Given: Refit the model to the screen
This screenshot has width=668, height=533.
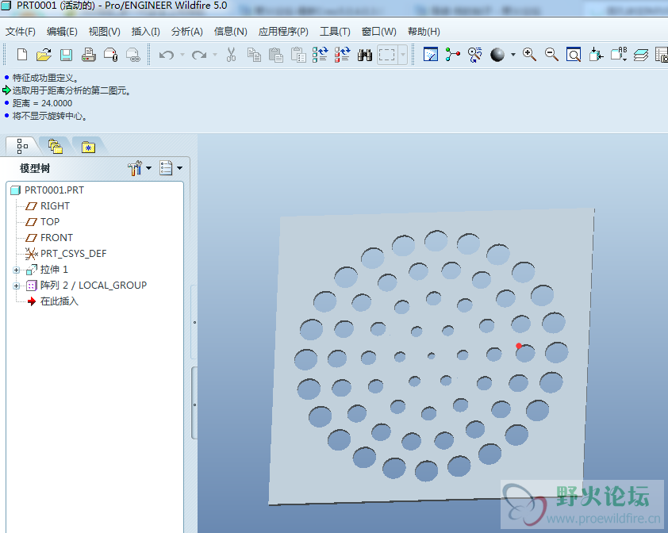Looking at the screenshot, I should click(x=574, y=55).
